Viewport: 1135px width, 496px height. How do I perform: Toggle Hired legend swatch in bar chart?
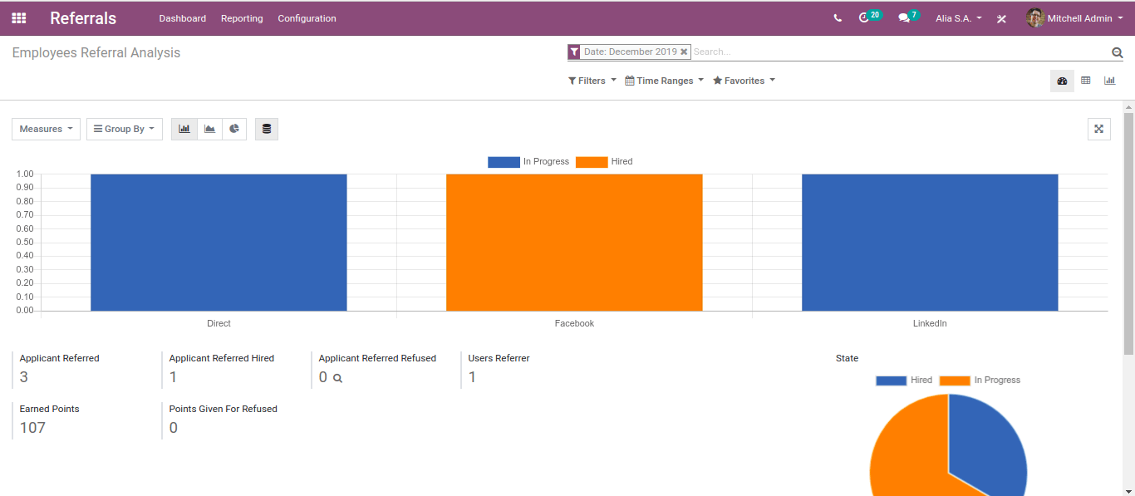coord(592,162)
